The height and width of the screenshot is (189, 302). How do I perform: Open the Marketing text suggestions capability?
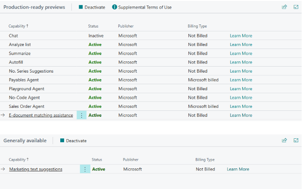tap(36, 169)
